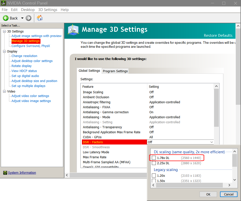Click the Restore Defaults link
Viewport: 241px width, 201px height.
click(218, 35)
